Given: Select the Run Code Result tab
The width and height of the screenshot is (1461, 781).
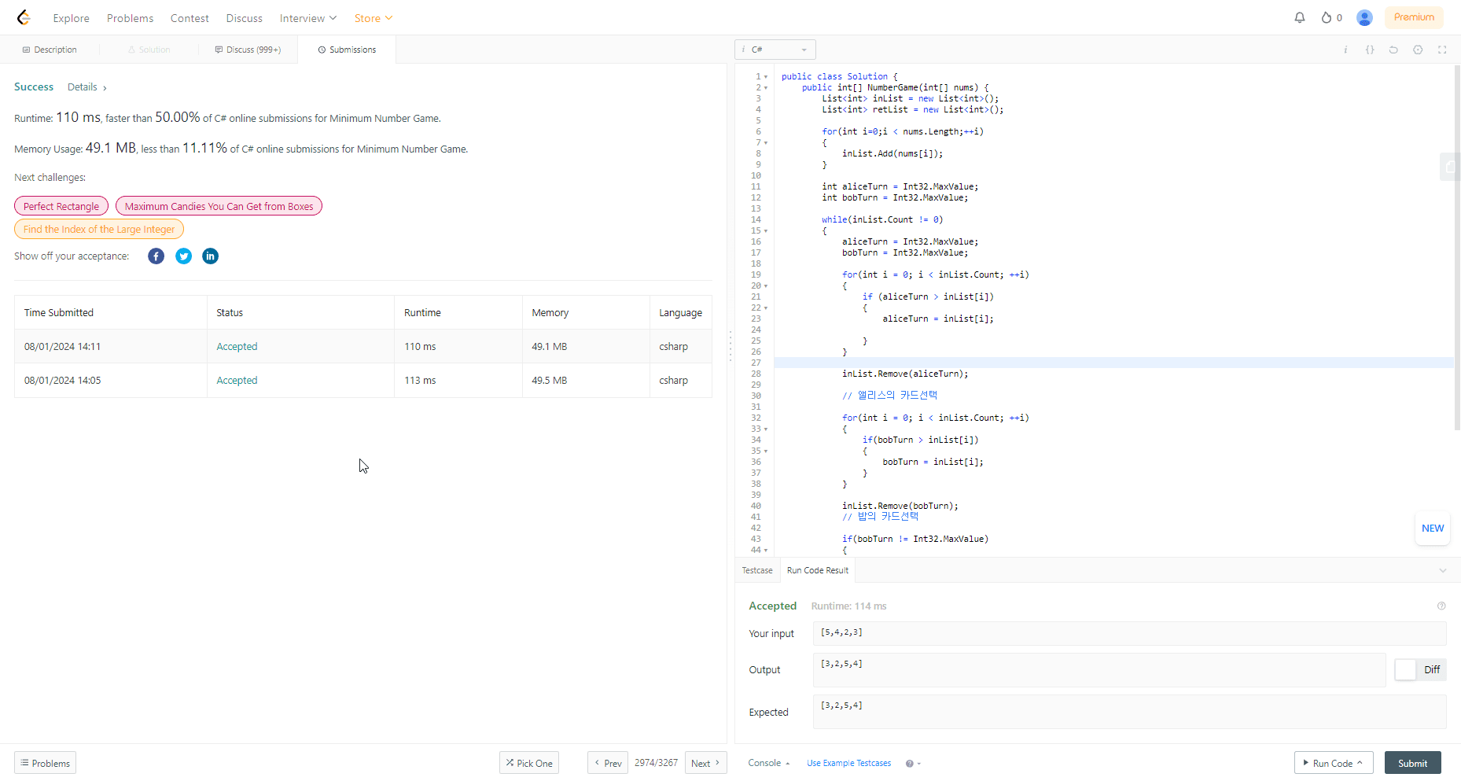Looking at the screenshot, I should point(818,570).
